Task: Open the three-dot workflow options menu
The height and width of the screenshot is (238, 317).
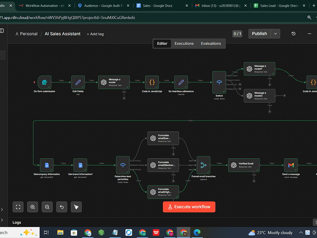Action: tap(309, 34)
